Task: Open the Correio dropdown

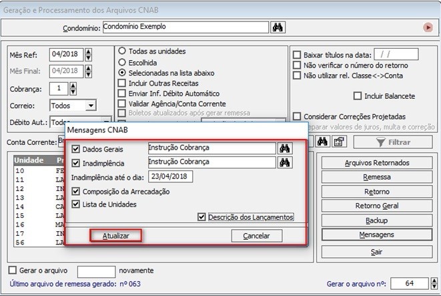Action: pos(91,106)
